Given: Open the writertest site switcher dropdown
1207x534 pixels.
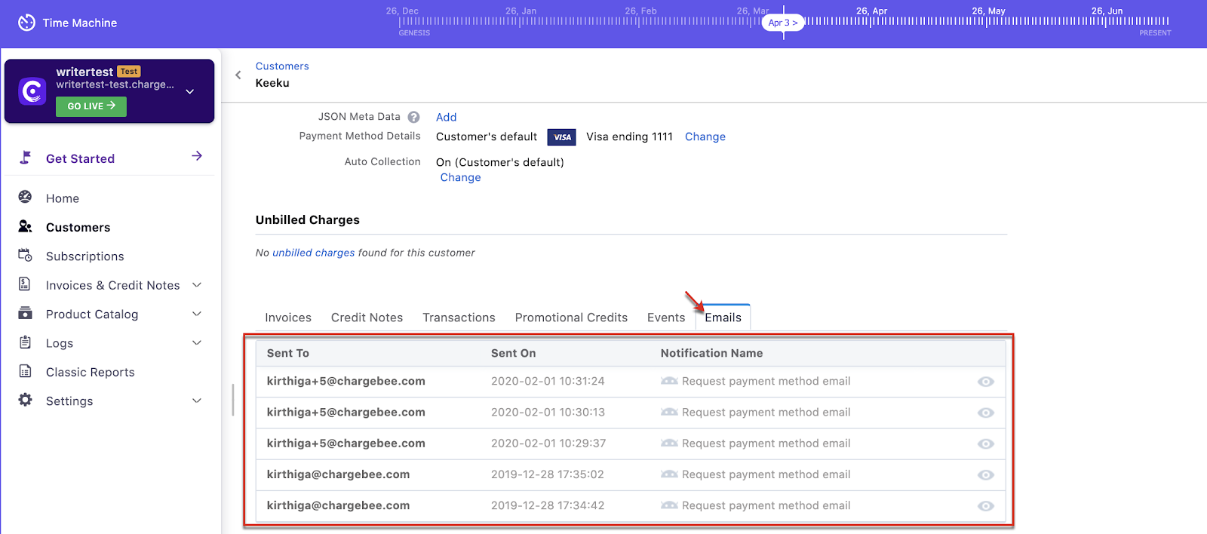Looking at the screenshot, I should [190, 91].
